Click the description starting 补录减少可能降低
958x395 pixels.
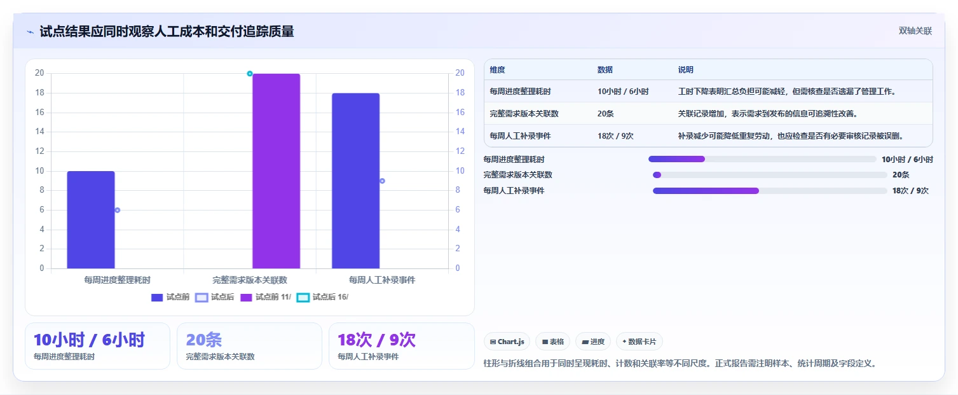point(791,136)
